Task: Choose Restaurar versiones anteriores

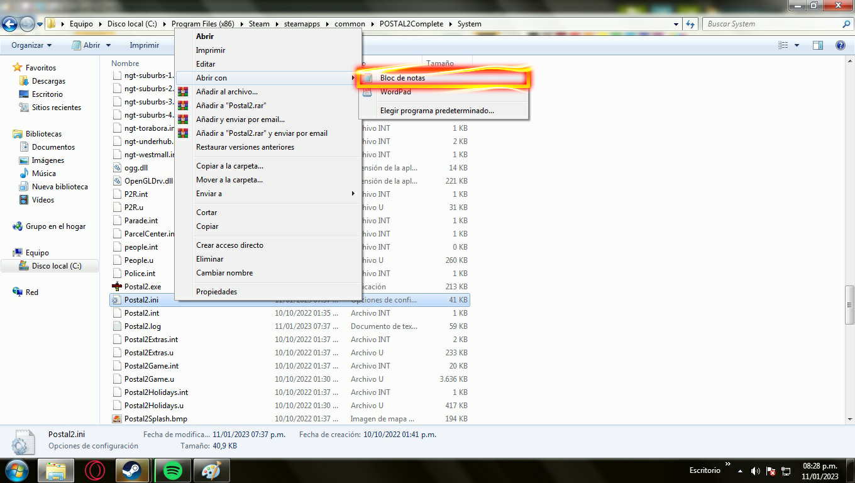Action: 268,147
